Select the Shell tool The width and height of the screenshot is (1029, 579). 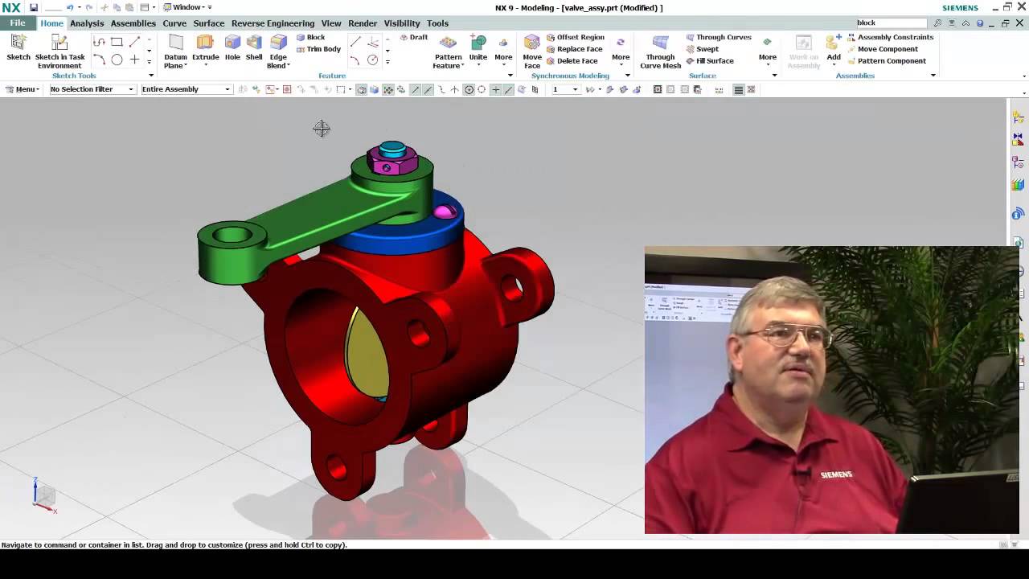(x=254, y=47)
